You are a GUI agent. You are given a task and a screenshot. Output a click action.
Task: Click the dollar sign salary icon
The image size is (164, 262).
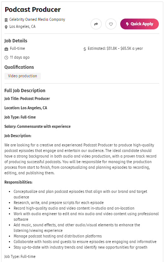85,49
